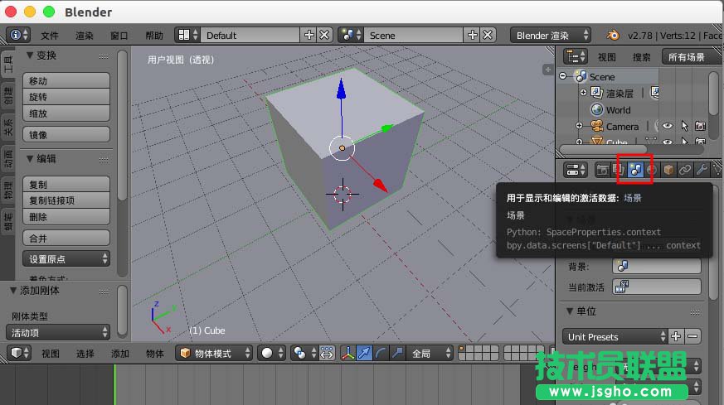724x405 pixels.
Task: Expand the Camera item in the outliner
Action: pos(580,125)
